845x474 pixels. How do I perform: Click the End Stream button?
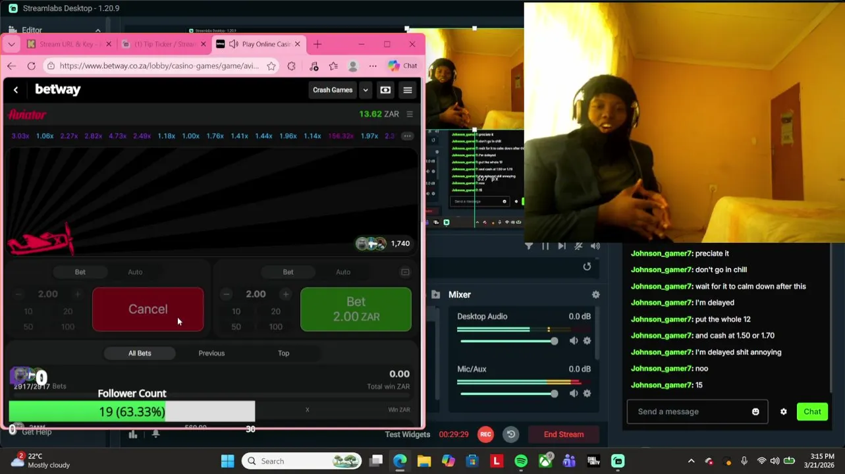[564, 434]
